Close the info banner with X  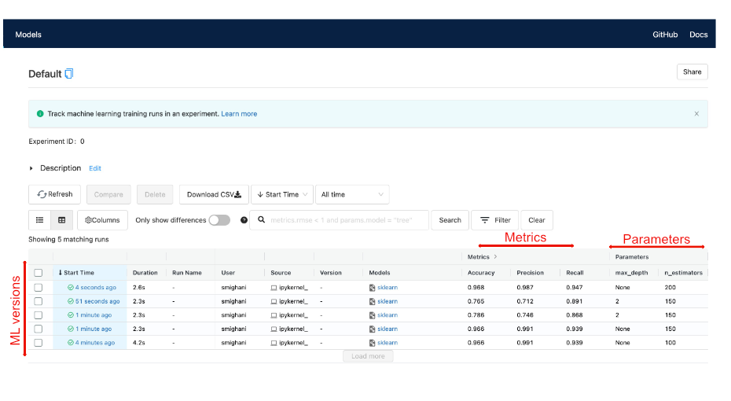point(696,114)
